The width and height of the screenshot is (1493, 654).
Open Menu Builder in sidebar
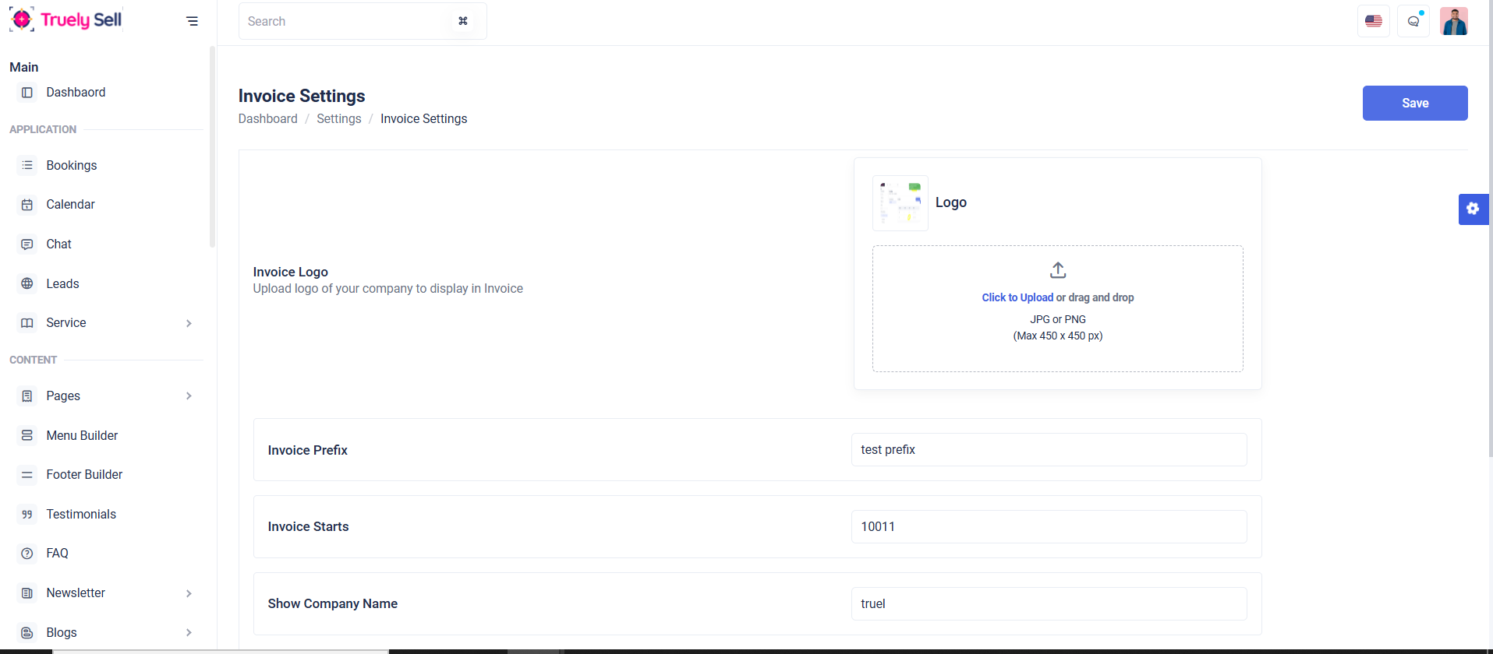click(x=82, y=435)
